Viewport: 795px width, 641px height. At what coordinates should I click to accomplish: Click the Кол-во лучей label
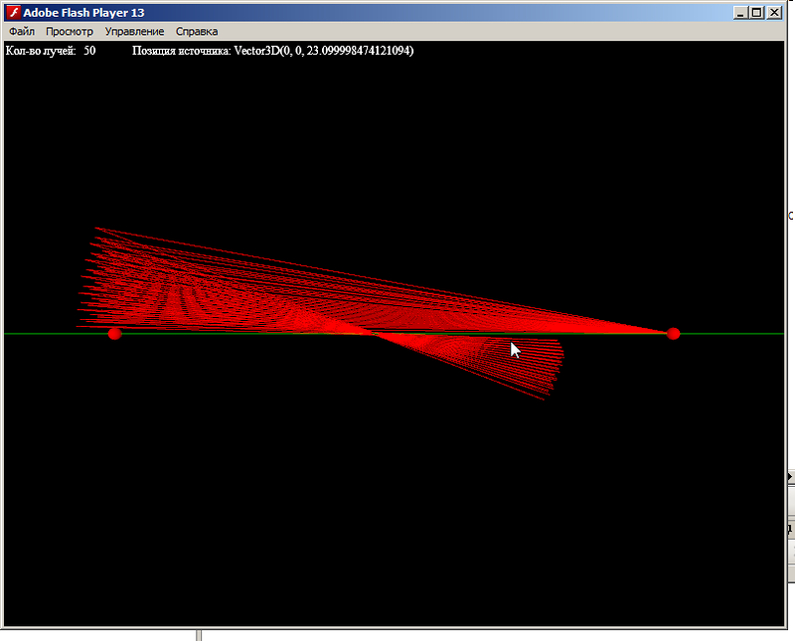41,51
